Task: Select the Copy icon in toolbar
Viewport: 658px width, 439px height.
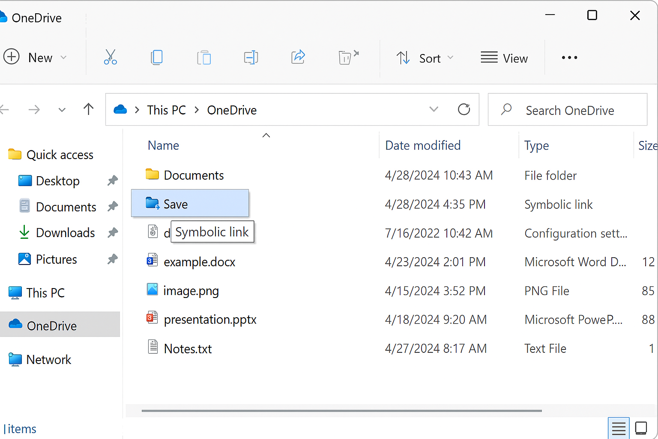Action: [157, 57]
